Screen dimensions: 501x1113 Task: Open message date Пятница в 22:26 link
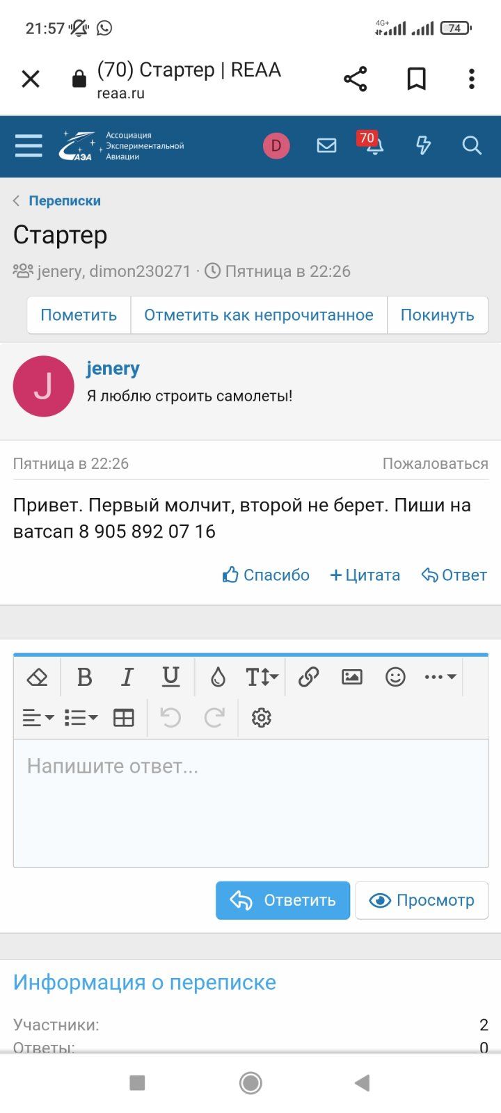click(x=71, y=464)
